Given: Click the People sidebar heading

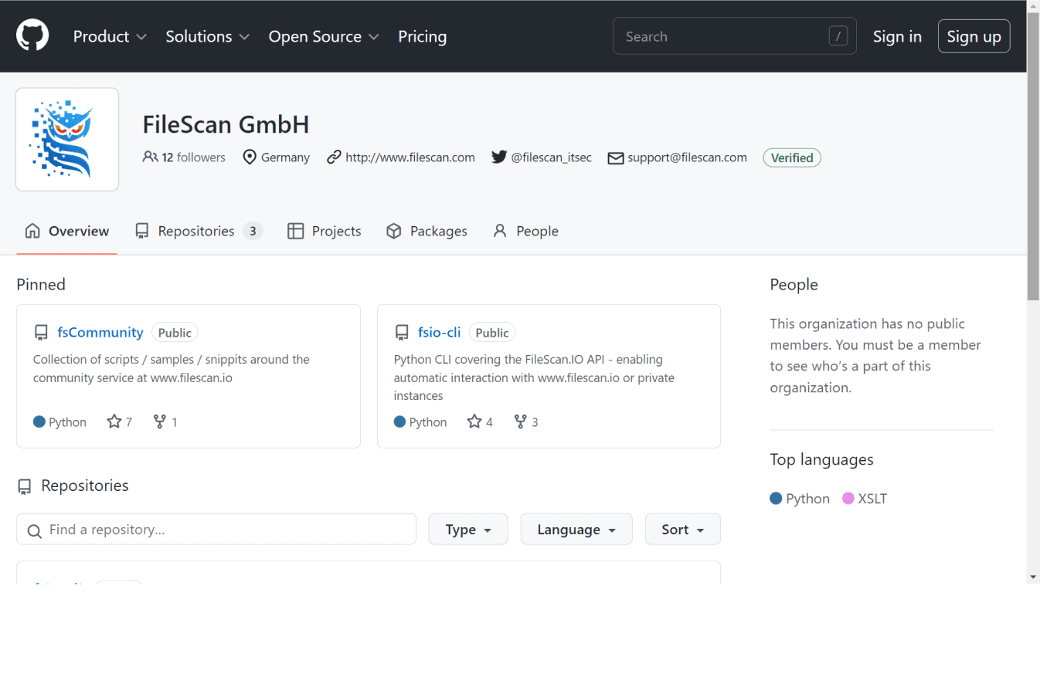Looking at the screenshot, I should [x=794, y=284].
